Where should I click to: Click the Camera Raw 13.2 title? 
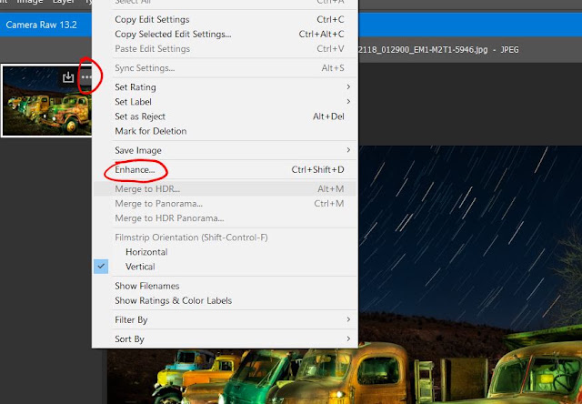tap(42, 25)
